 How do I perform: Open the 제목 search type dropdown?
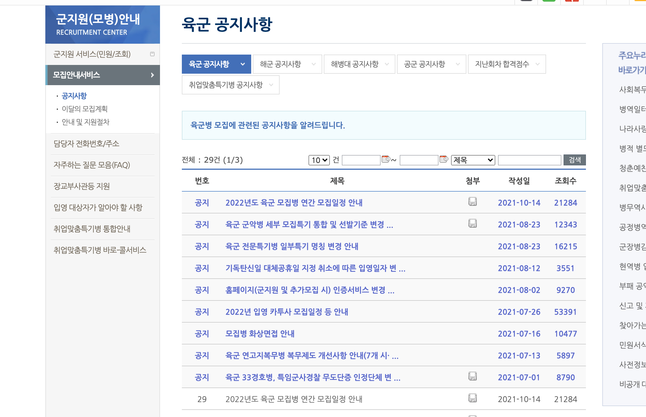pyautogui.click(x=473, y=160)
